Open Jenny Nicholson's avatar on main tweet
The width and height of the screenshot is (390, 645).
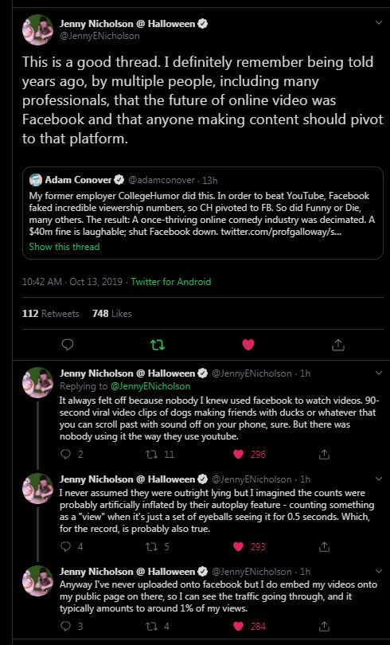tap(38, 30)
